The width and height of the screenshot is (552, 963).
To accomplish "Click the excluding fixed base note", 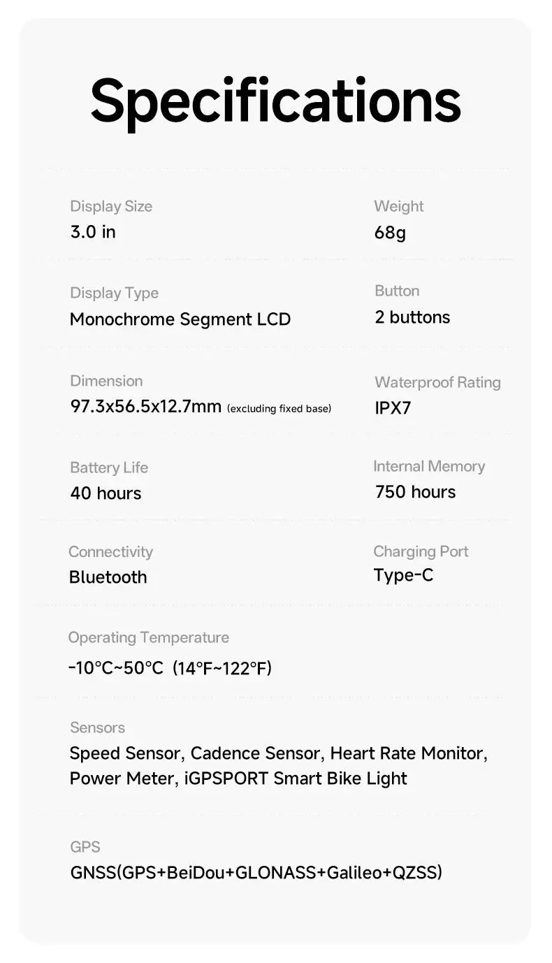I will (x=279, y=408).
